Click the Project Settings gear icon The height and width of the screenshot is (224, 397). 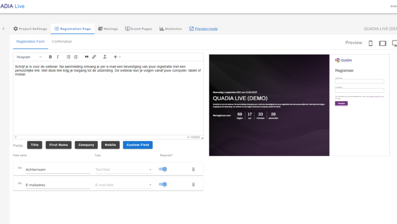(16, 29)
